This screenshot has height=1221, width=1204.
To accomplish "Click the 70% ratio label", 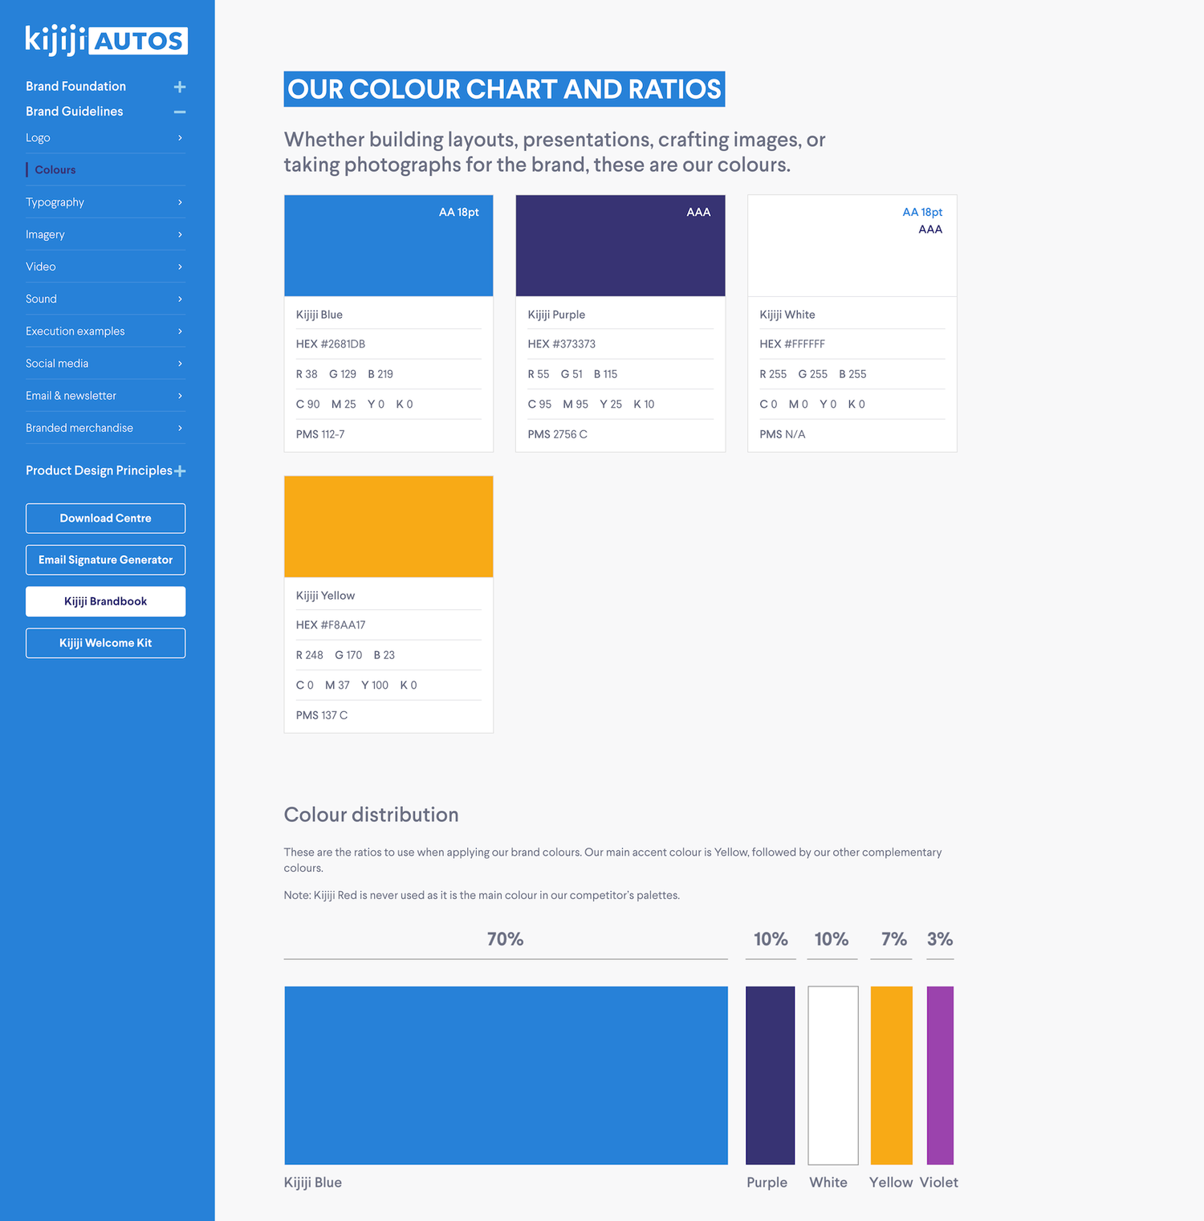I will pyautogui.click(x=506, y=939).
